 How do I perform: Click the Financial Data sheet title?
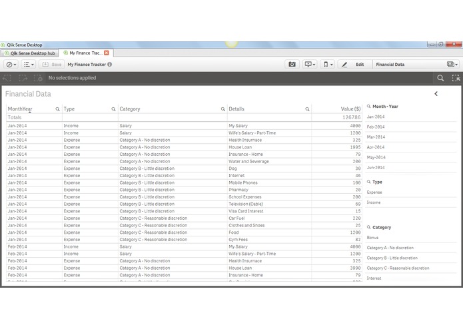[x=28, y=94]
